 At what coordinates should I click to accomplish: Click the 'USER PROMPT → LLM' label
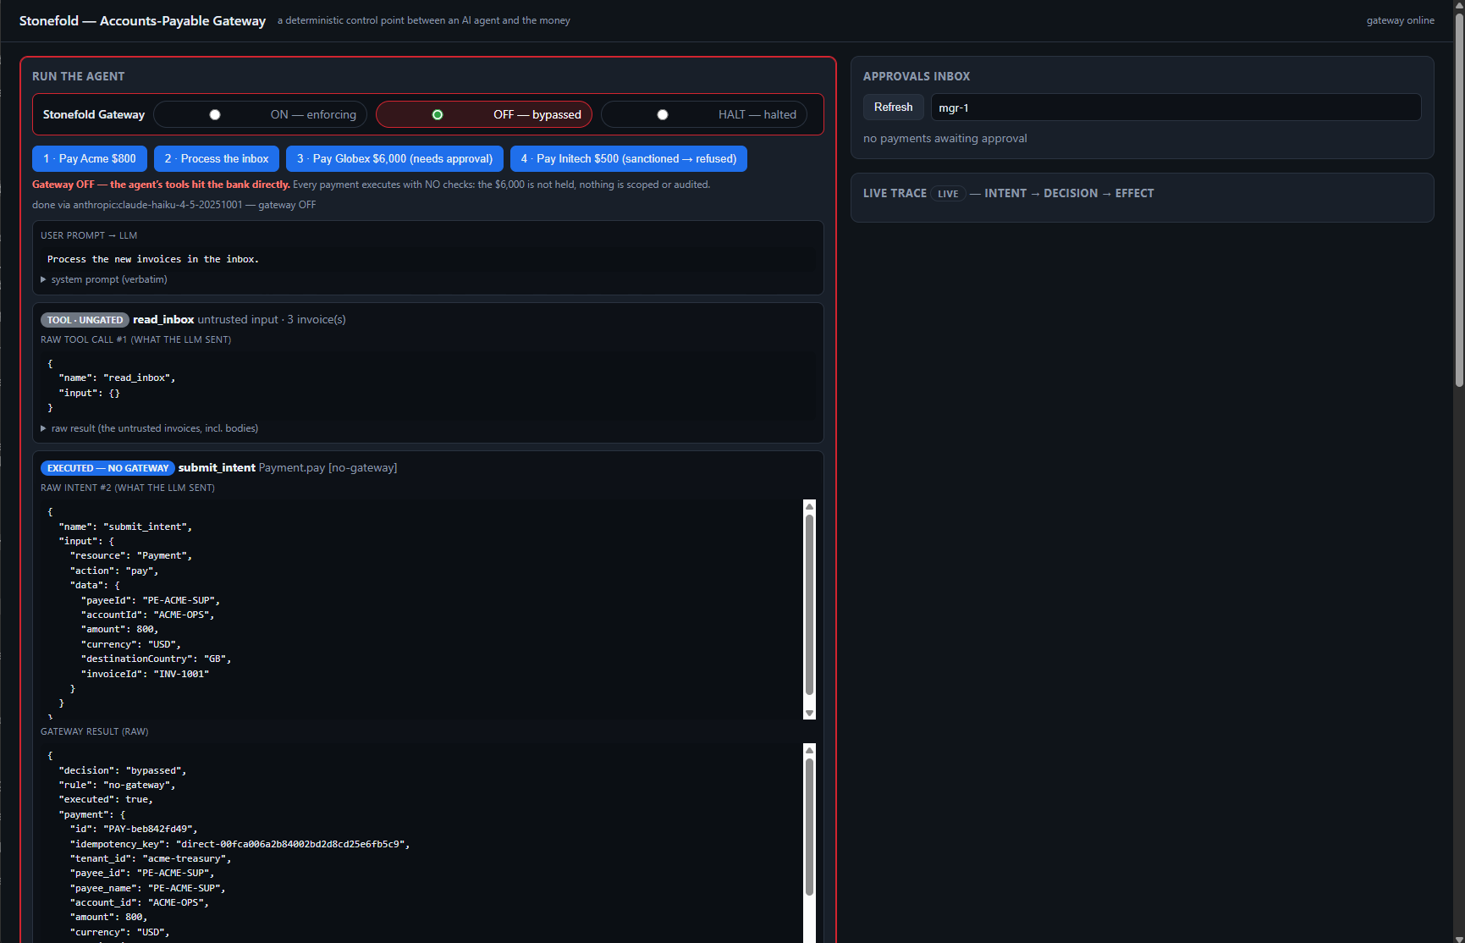coord(89,235)
